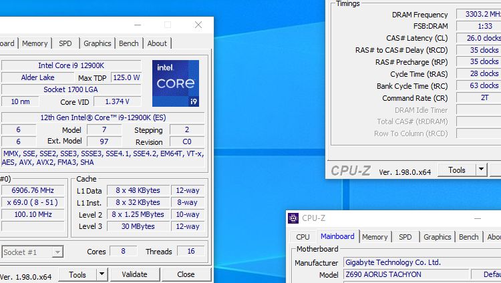
Task: Click the Intel Core i9 logo
Action: tap(176, 83)
